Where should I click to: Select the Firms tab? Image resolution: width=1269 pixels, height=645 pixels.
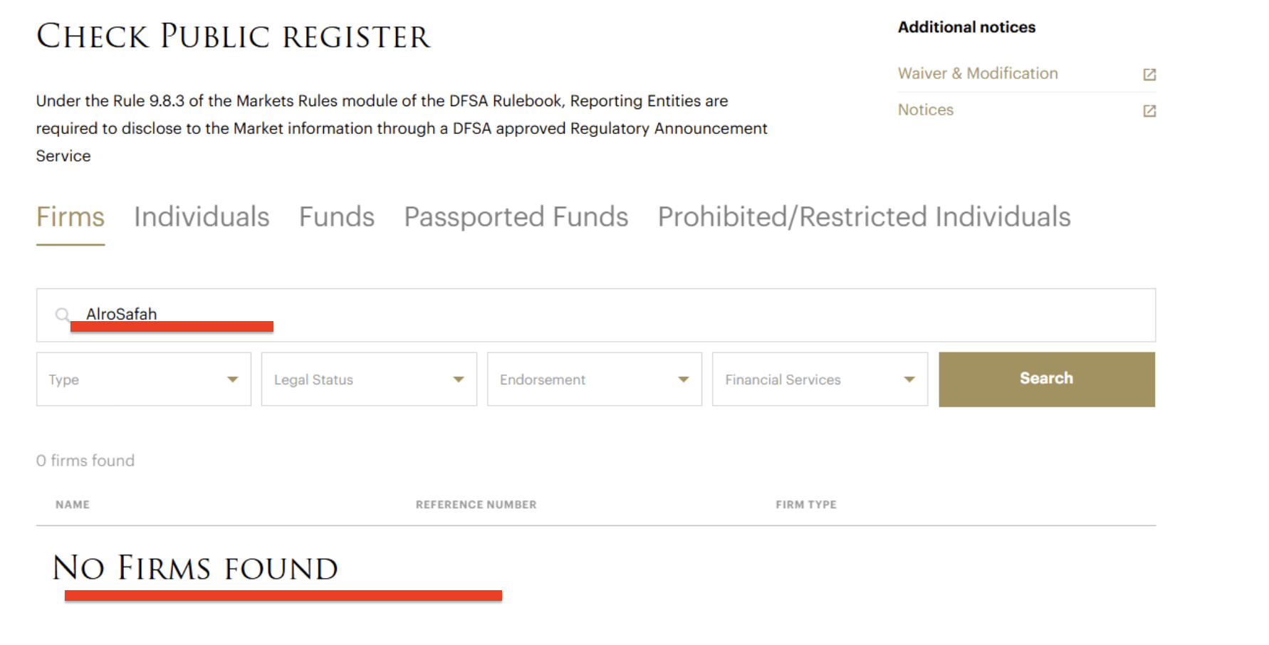70,216
